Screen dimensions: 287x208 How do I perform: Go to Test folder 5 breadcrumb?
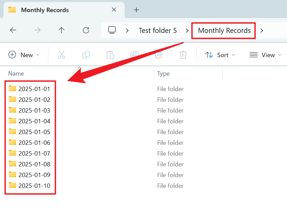point(157,31)
